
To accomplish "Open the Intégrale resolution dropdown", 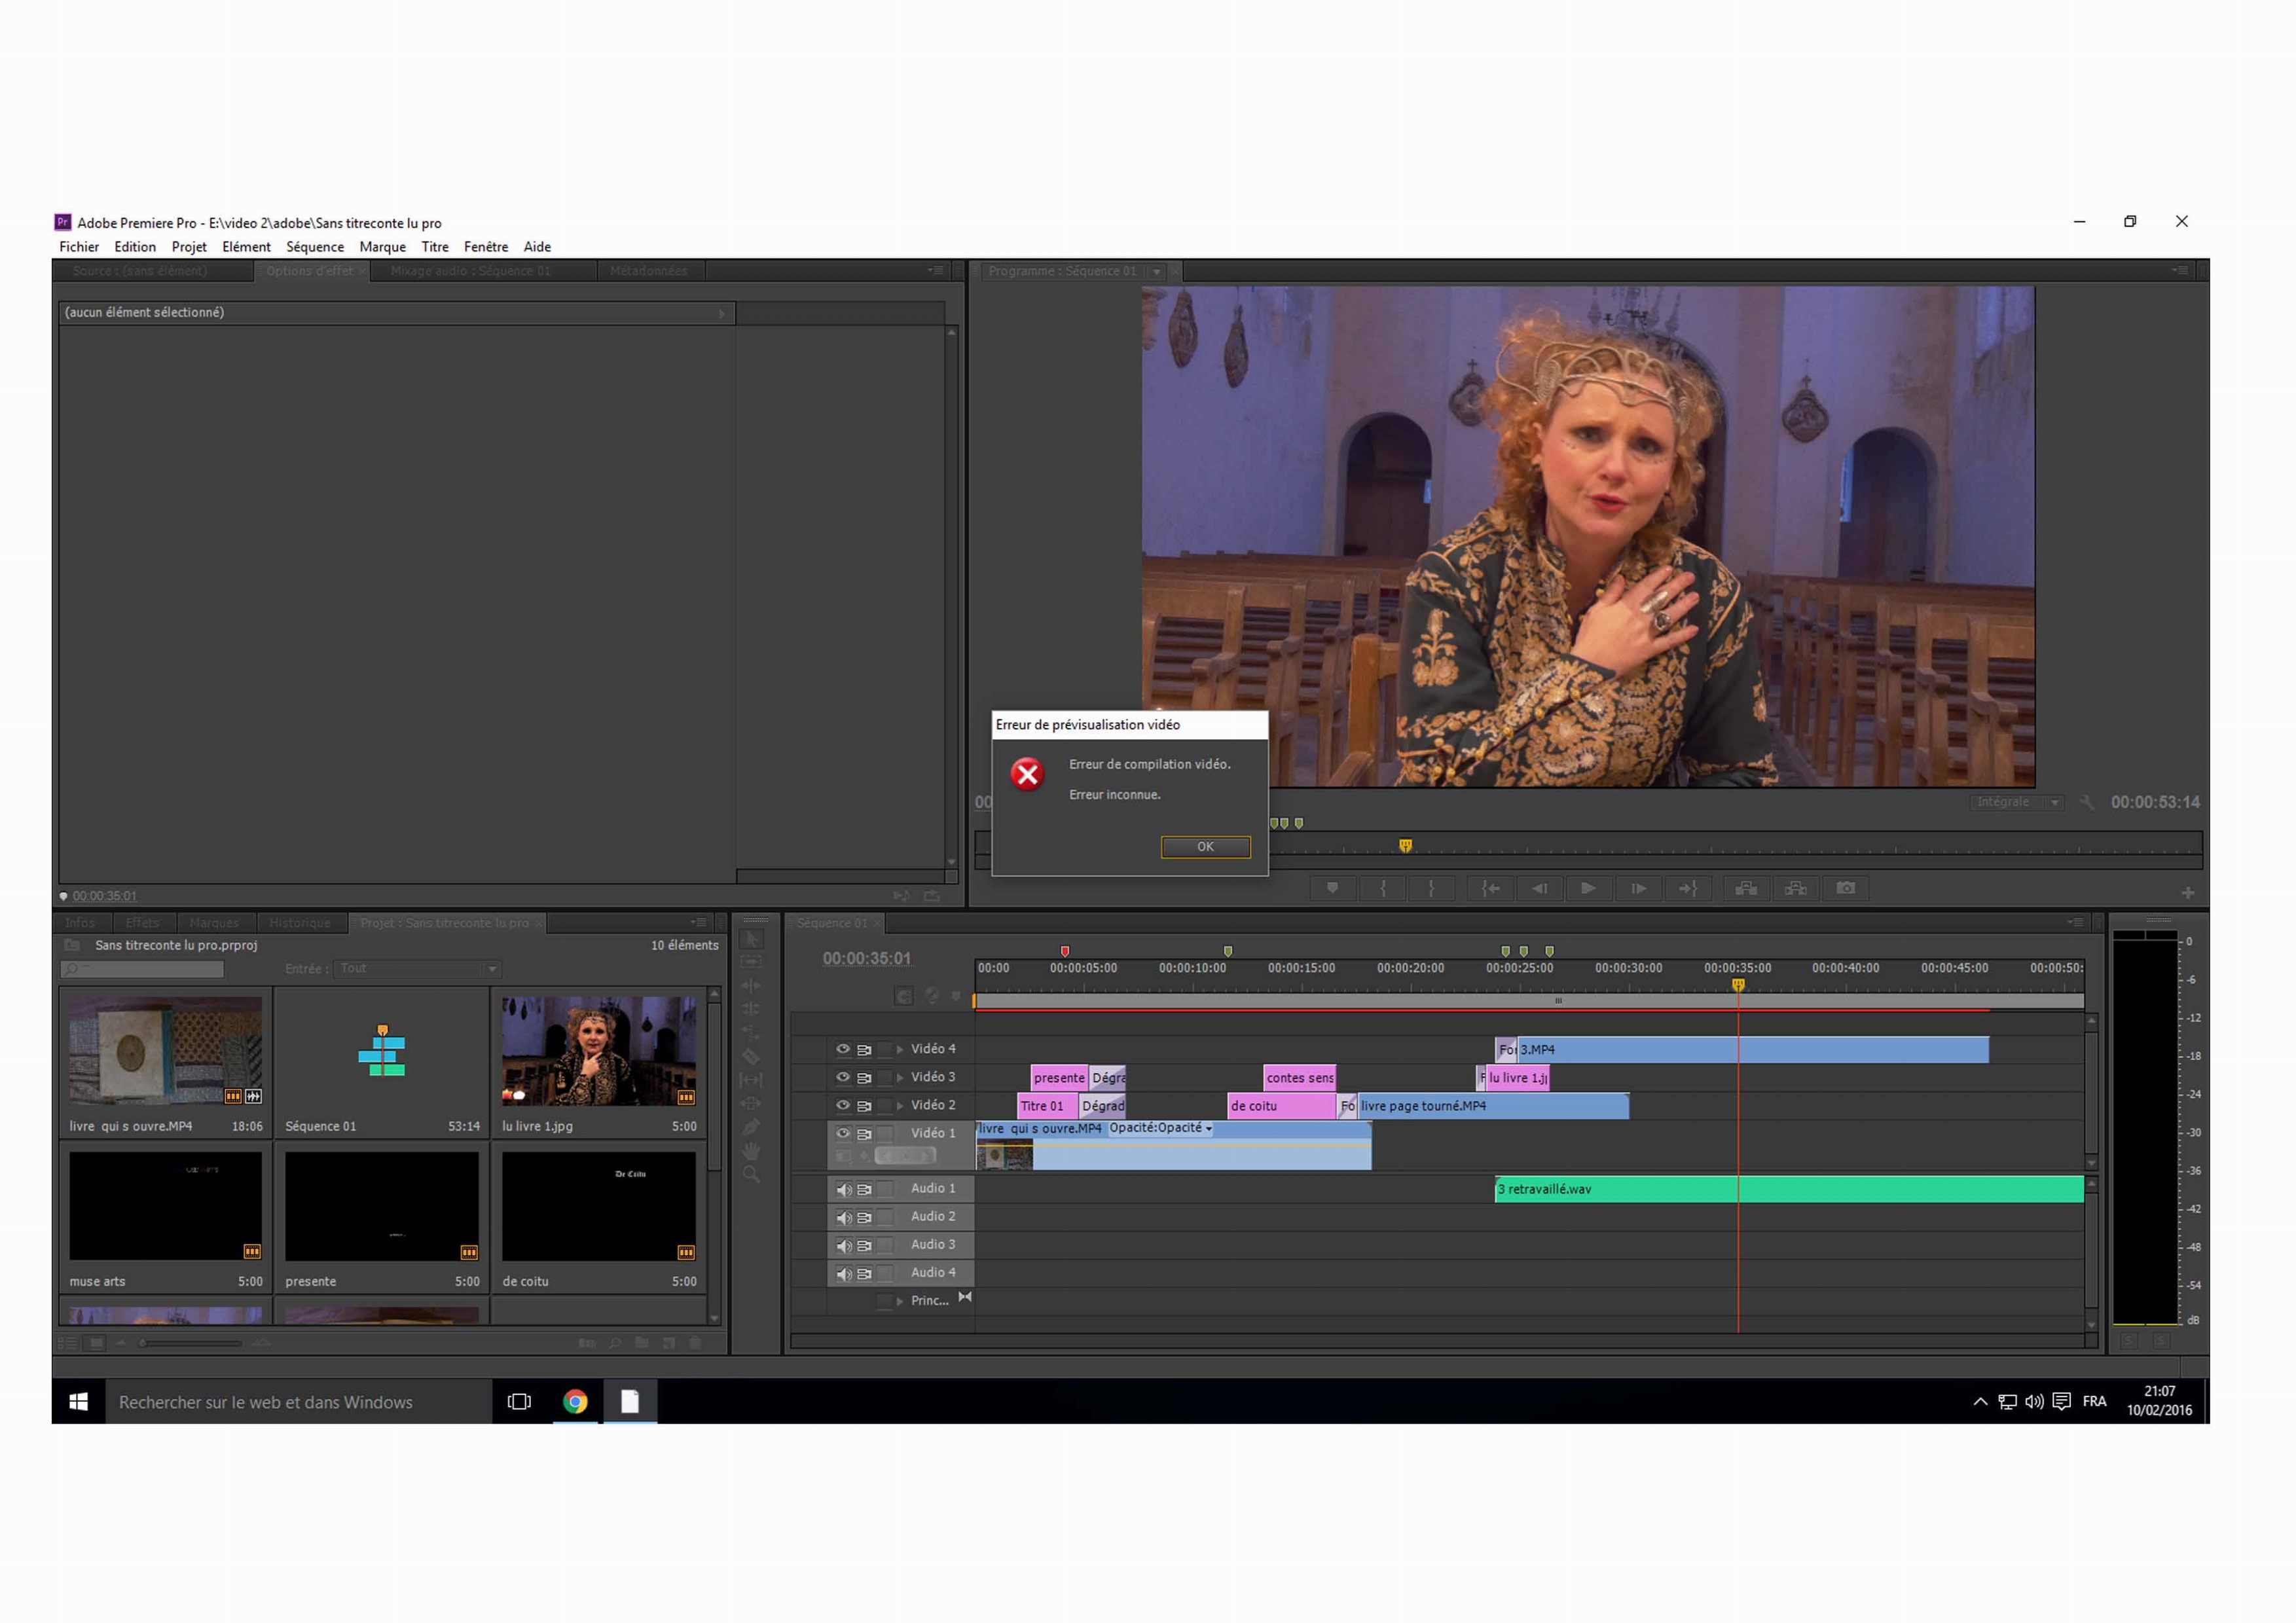I will pyautogui.click(x=2016, y=802).
